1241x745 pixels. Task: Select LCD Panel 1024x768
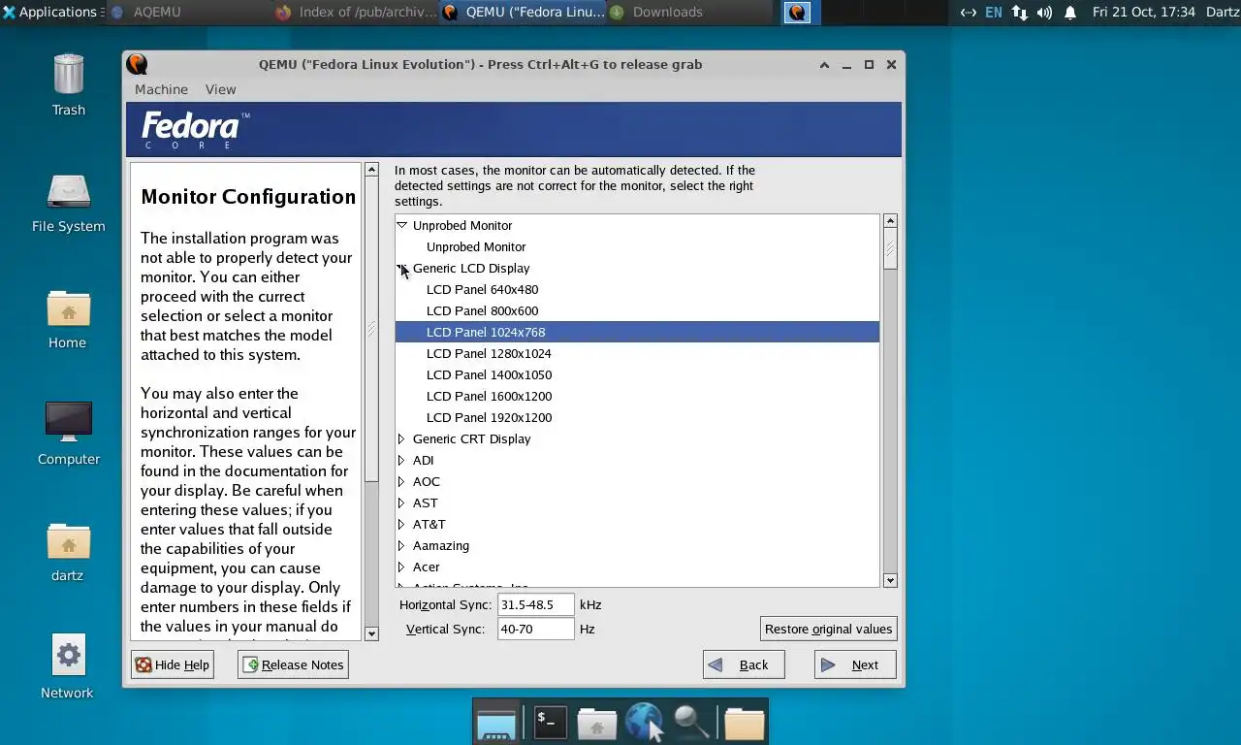(x=637, y=332)
